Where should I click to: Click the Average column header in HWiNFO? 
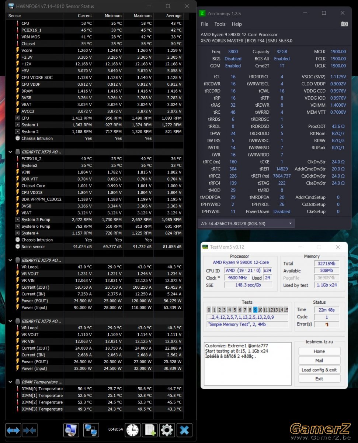click(x=168, y=16)
